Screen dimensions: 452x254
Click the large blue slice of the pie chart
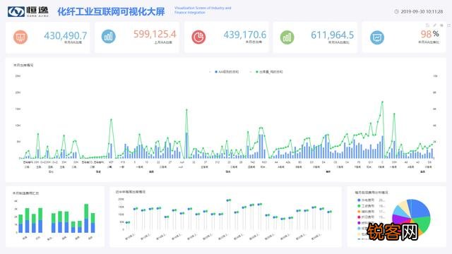click(x=420, y=208)
